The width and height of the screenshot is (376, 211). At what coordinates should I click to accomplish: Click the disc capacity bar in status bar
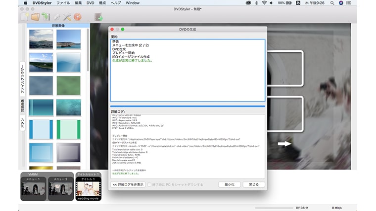pos(274,208)
